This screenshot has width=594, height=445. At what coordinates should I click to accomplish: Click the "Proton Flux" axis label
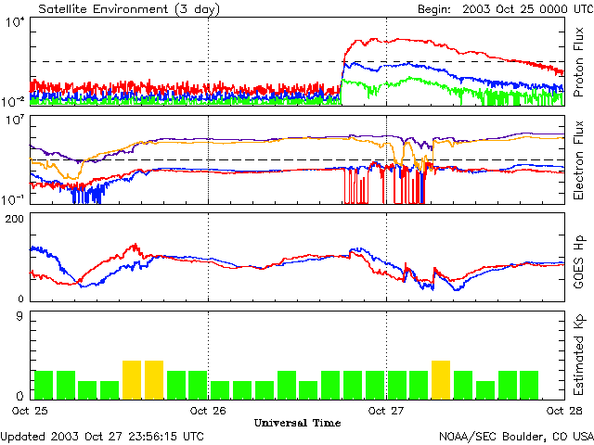pyautogui.click(x=579, y=64)
